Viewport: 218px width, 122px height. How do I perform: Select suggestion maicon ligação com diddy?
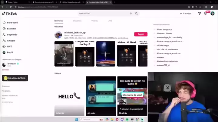pyautogui.click(x=170, y=37)
